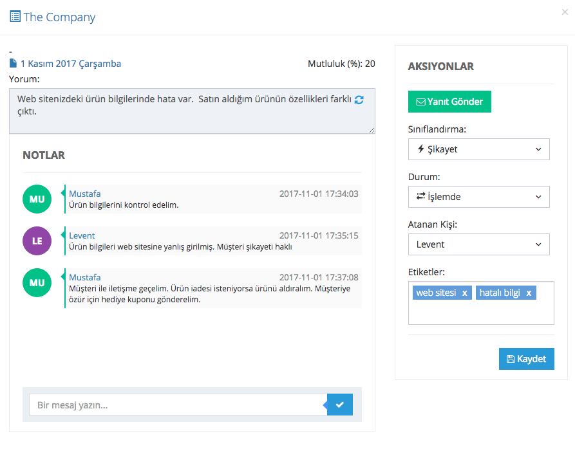
Task: Click Mustafa's name on the 17:34:03 note
Action: (x=85, y=194)
